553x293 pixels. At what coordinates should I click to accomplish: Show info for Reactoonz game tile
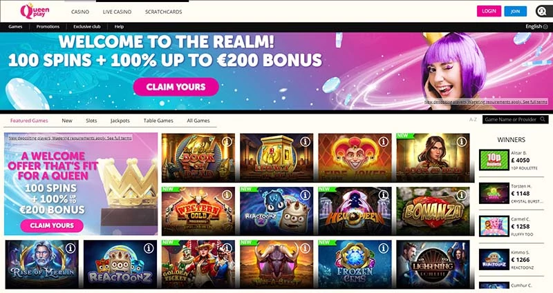click(149, 248)
